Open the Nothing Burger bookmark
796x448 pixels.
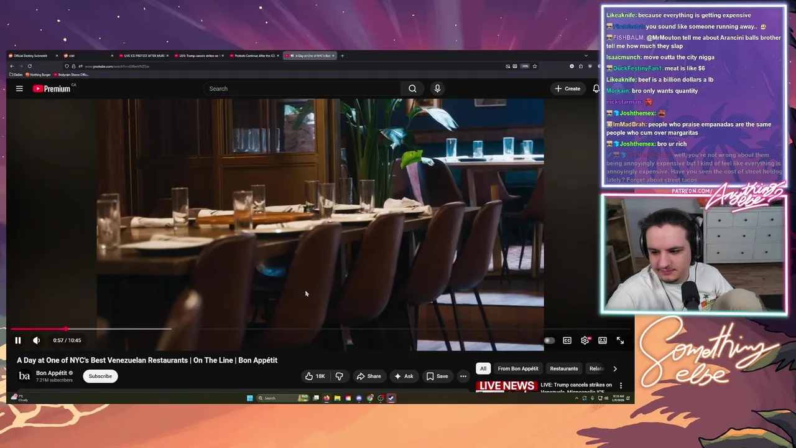pos(38,75)
